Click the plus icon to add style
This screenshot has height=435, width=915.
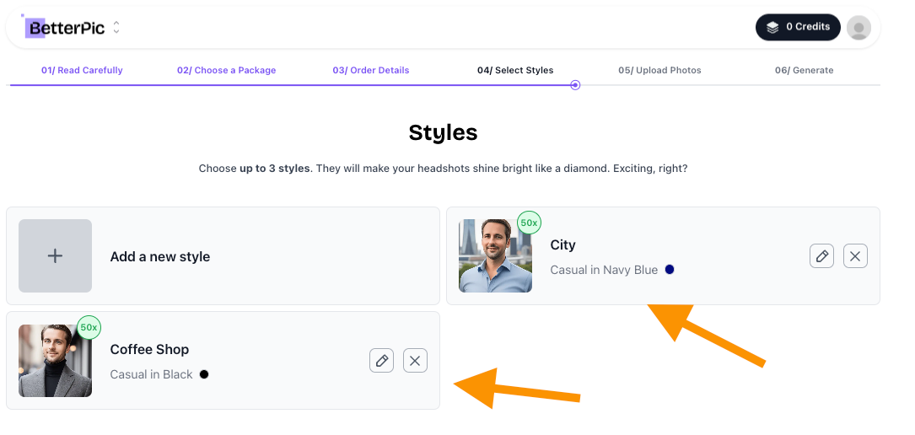55,255
